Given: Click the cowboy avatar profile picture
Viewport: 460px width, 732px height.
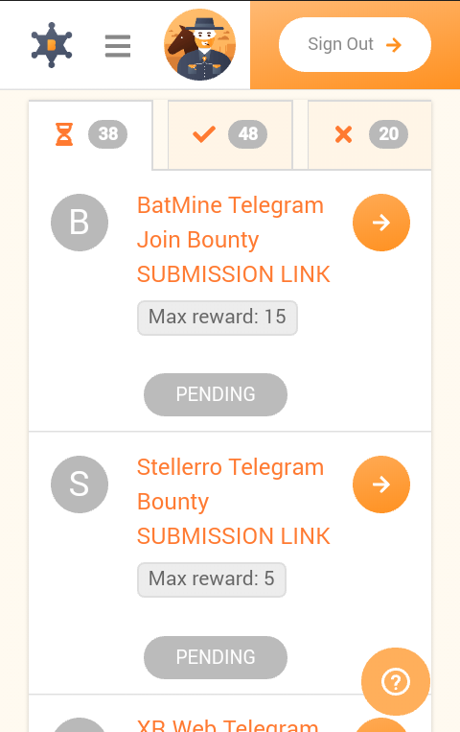Looking at the screenshot, I should (199, 45).
